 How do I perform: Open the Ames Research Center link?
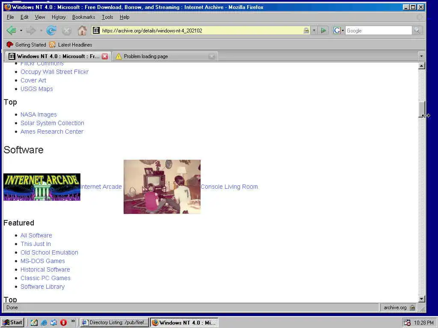coord(52,132)
